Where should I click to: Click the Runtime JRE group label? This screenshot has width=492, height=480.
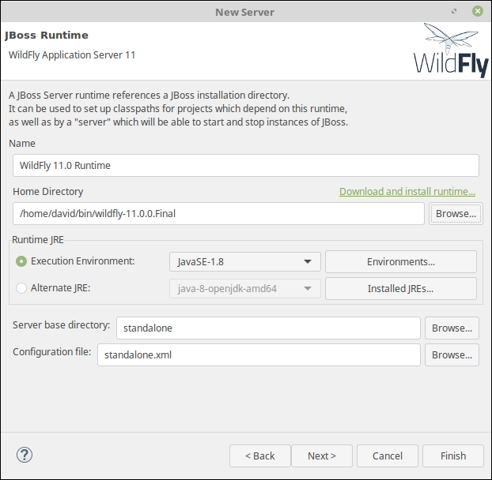pos(38,239)
